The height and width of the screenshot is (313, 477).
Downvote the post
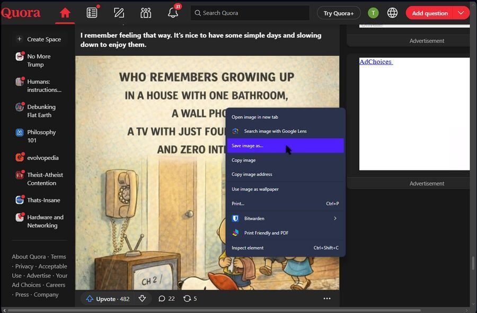coord(142,299)
